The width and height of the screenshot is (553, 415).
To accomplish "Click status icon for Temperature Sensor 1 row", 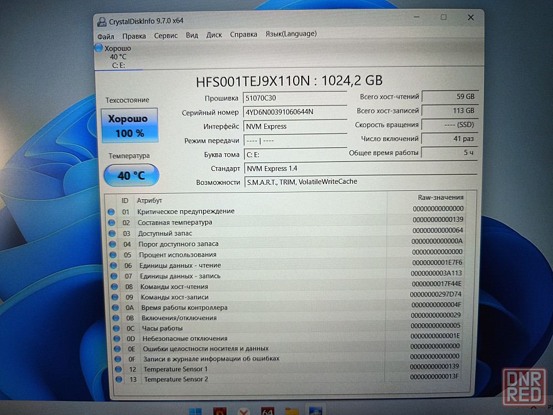I will click(118, 369).
